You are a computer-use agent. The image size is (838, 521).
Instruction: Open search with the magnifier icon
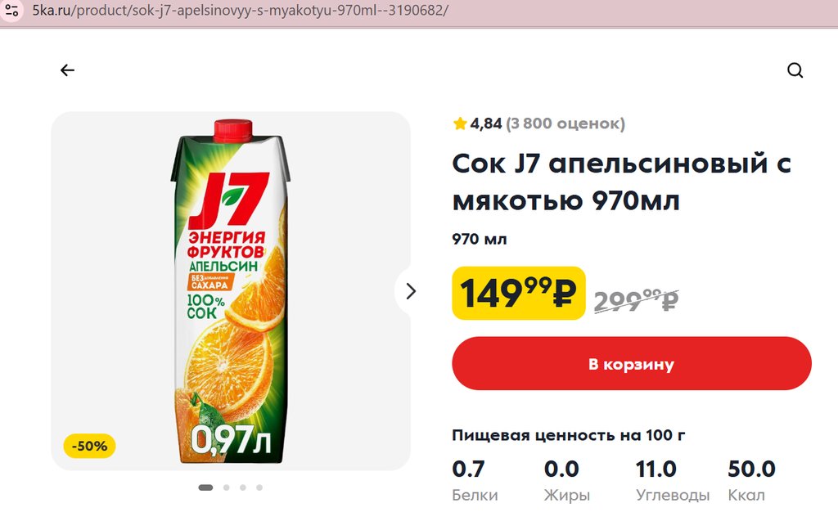tap(795, 70)
